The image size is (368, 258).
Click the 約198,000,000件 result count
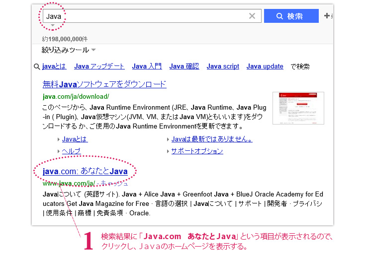coord(65,39)
